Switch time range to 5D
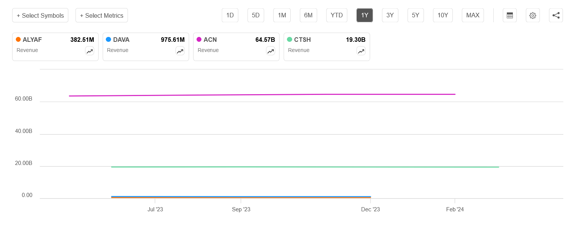This screenshot has width=581, height=229. (x=256, y=15)
